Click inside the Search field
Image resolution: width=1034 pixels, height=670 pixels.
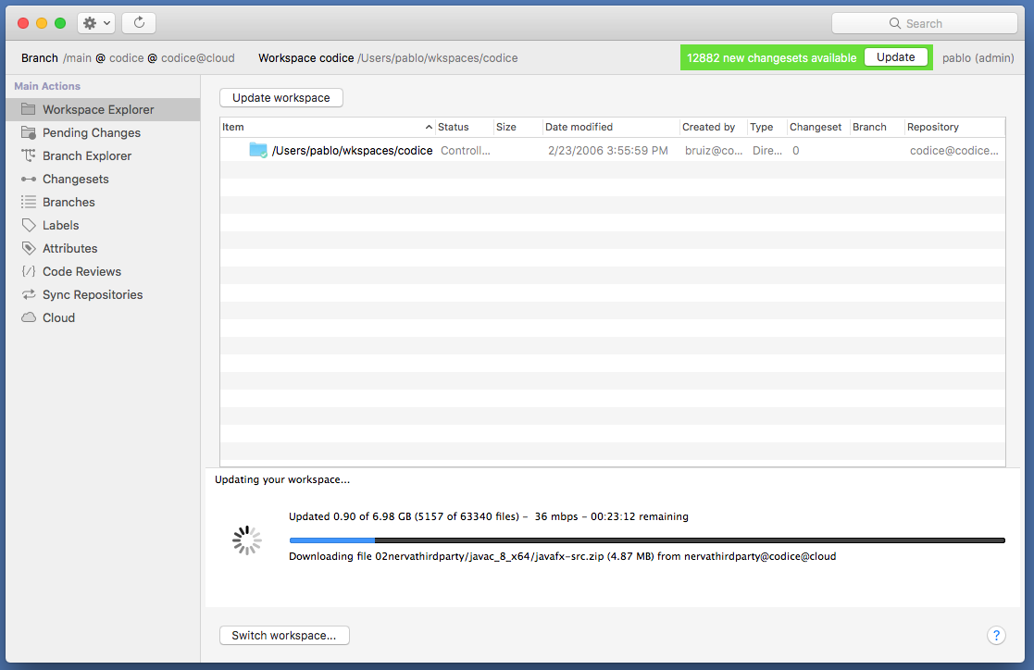point(924,22)
